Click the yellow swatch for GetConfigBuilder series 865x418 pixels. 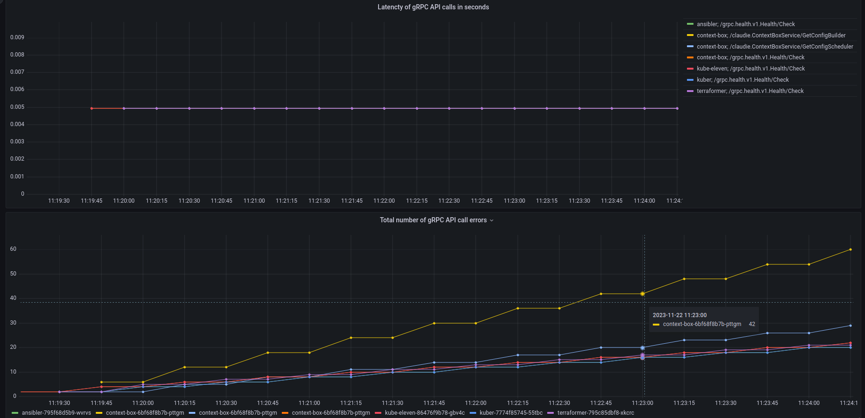coord(690,35)
